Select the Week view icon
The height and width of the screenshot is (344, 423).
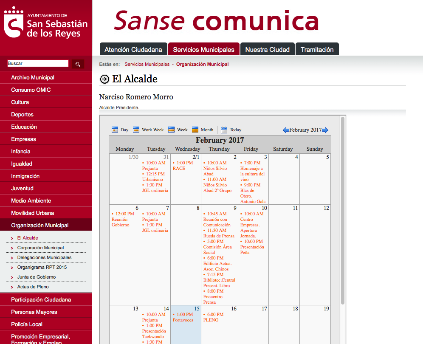pyautogui.click(x=171, y=130)
